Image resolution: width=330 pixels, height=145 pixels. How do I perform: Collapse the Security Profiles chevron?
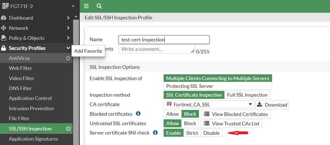(68, 48)
